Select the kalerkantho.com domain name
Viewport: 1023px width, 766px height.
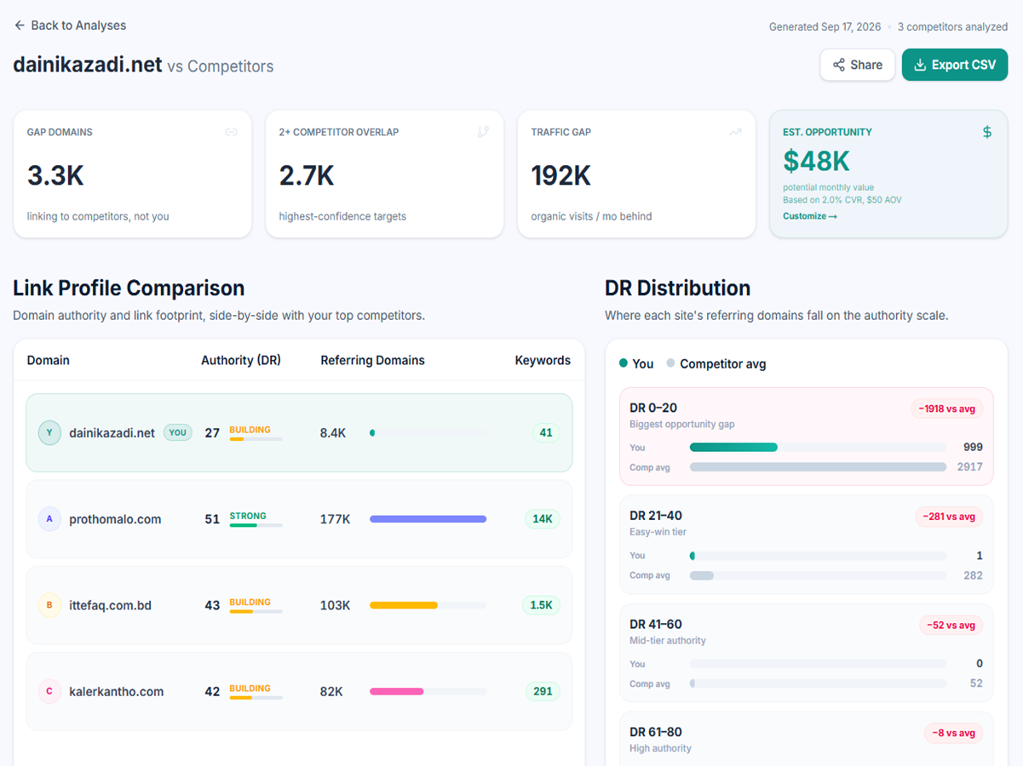pyautogui.click(x=116, y=691)
